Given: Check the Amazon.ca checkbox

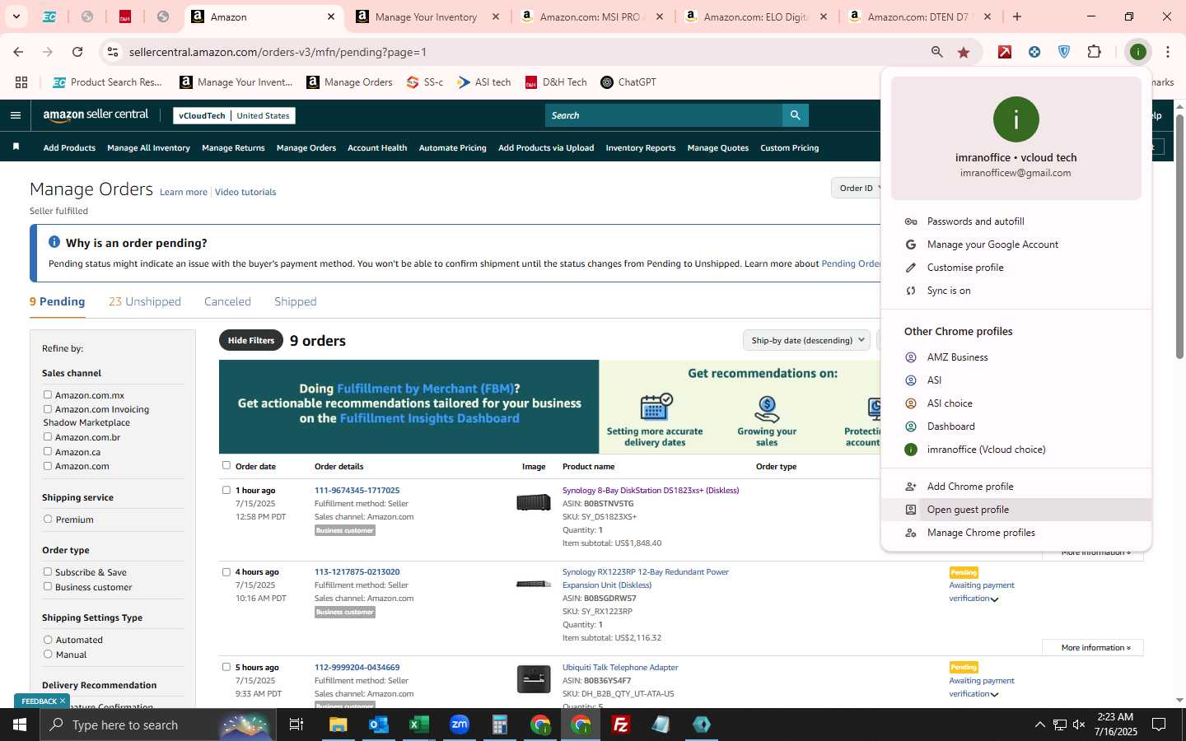Looking at the screenshot, I should click(x=48, y=451).
